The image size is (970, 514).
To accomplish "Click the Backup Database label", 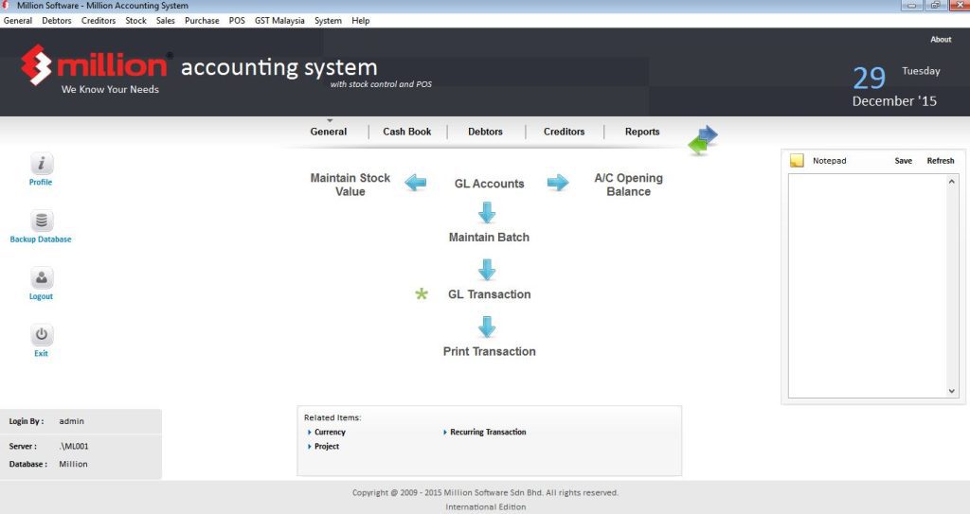I will [41, 239].
